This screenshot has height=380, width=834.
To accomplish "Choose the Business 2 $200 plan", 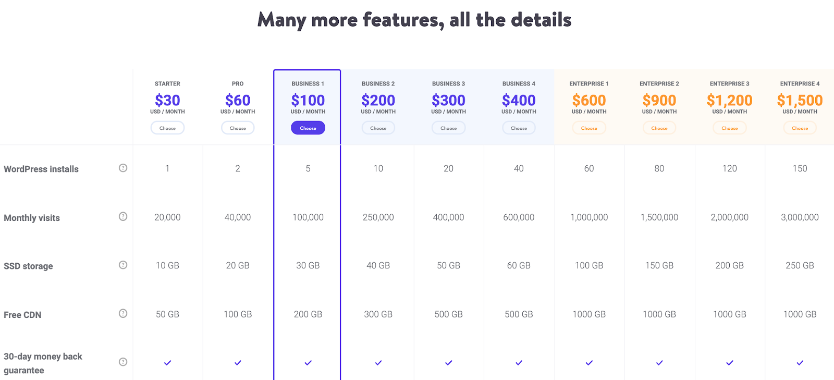I will click(378, 128).
